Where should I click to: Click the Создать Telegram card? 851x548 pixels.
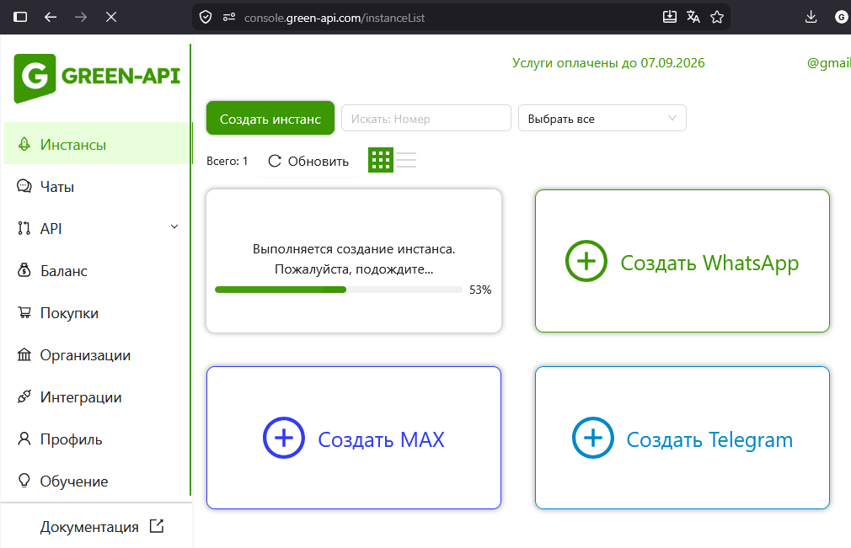click(x=682, y=438)
